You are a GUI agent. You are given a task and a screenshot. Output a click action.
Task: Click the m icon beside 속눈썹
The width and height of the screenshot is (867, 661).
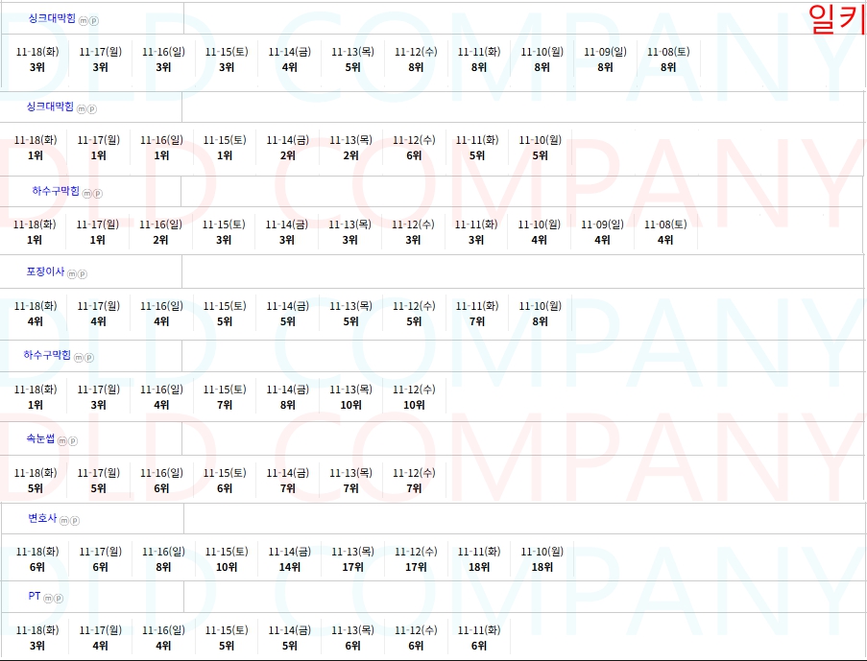tap(62, 441)
